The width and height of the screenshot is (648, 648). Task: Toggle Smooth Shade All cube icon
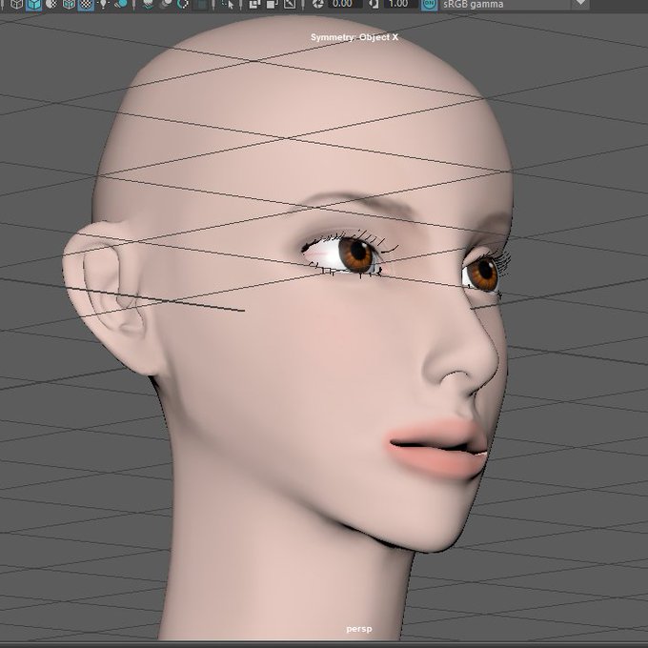point(34,4)
